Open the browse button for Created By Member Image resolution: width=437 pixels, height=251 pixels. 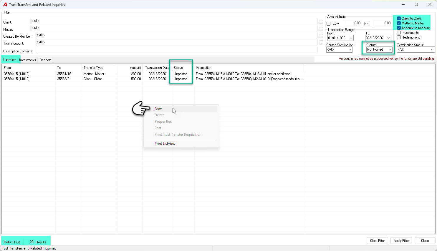tap(321, 36)
